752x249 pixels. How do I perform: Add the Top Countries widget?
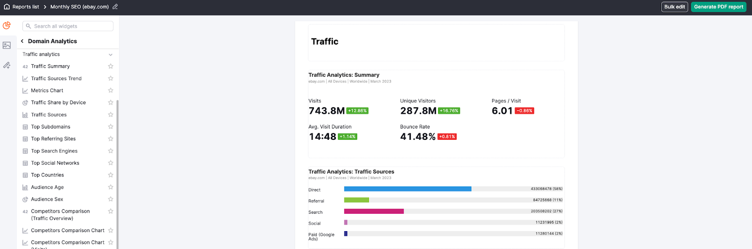(x=47, y=175)
